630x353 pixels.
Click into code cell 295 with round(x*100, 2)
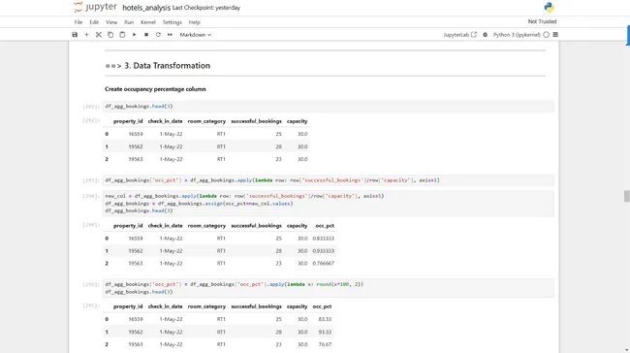(x=329, y=288)
